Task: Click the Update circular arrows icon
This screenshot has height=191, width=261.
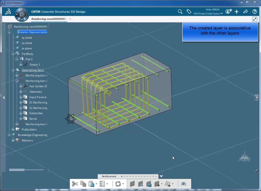Action: coord(118,184)
